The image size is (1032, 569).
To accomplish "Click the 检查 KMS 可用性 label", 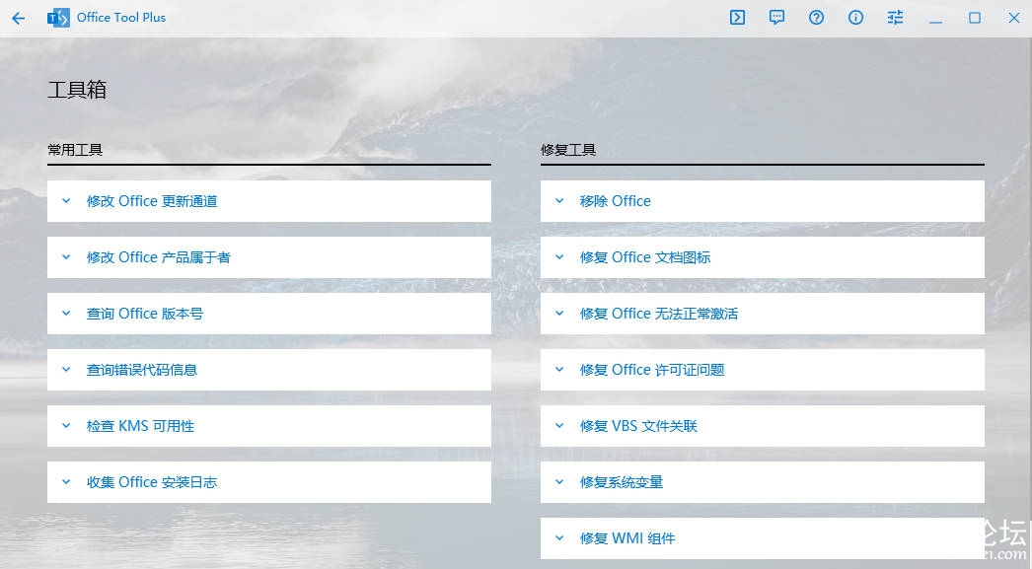I will (x=140, y=426).
